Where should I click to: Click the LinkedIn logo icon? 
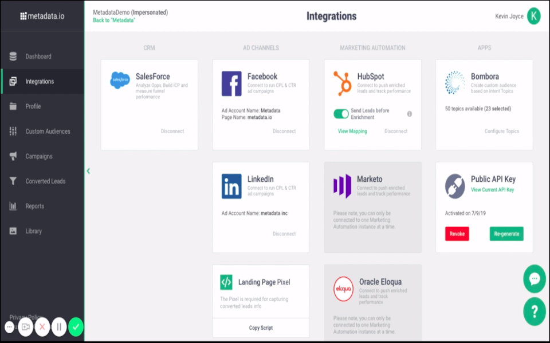[231, 186]
